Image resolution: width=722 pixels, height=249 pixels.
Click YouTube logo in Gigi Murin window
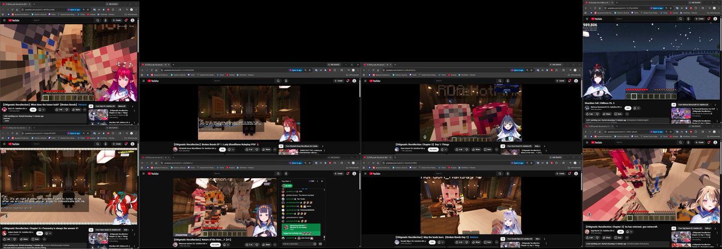[x=596, y=143]
